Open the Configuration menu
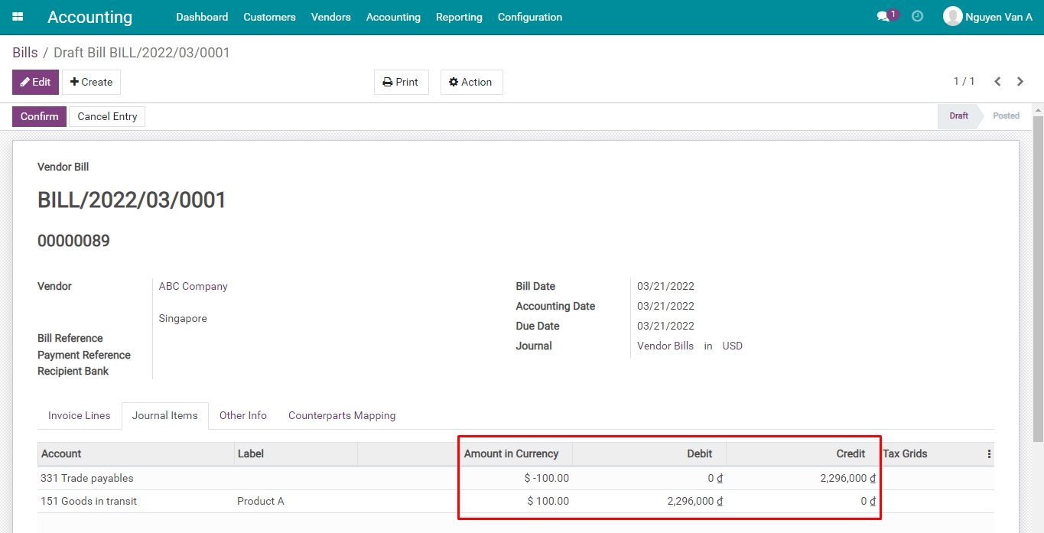 pyautogui.click(x=529, y=17)
